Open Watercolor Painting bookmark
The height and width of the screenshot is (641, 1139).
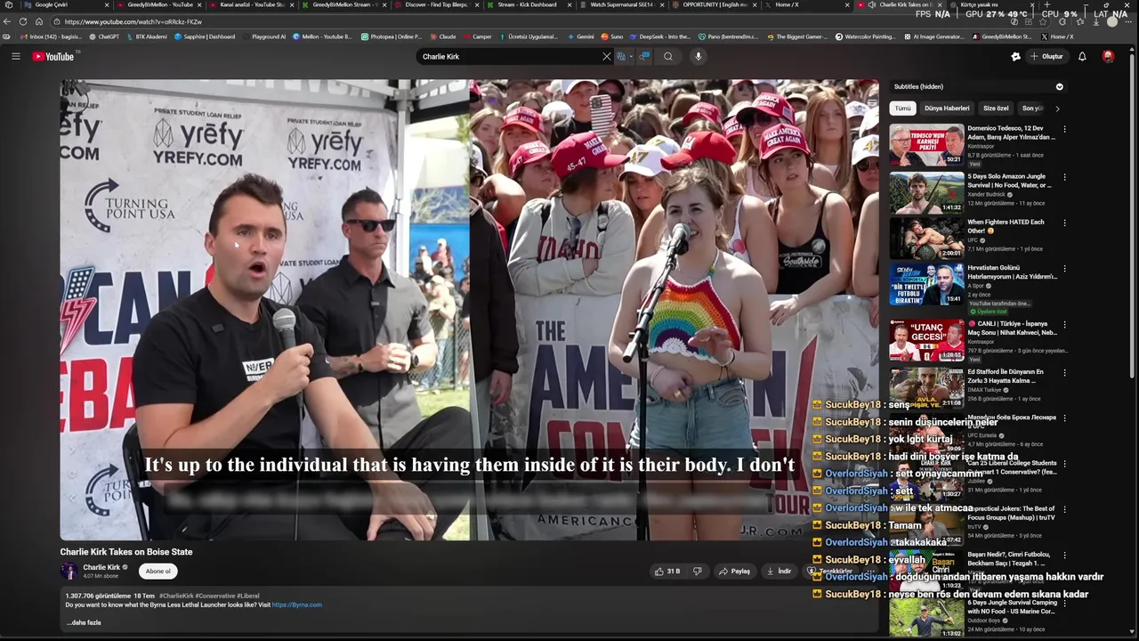click(x=866, y=37)
